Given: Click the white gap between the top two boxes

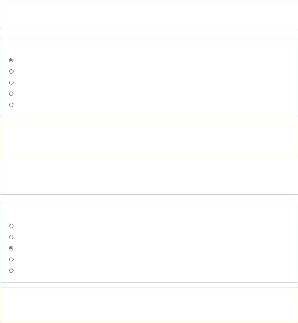Looking at the screenshot, I should [149, 34].
